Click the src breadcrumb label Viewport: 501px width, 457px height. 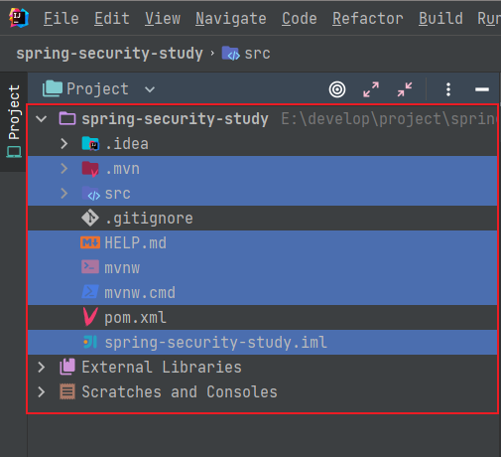click(257, 54)
